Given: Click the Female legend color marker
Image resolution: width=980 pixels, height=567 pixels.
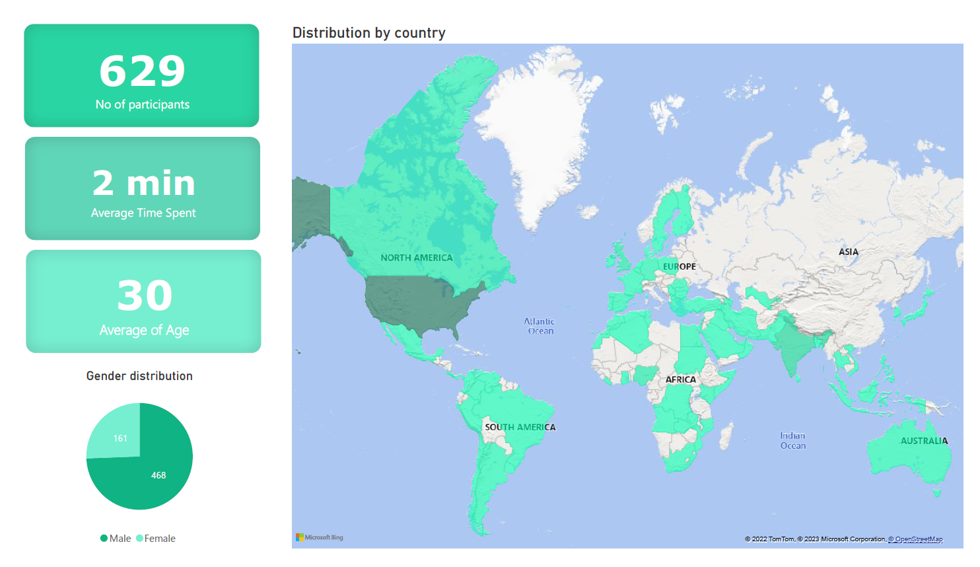Looking at the screenshot, I should [139, 539].
